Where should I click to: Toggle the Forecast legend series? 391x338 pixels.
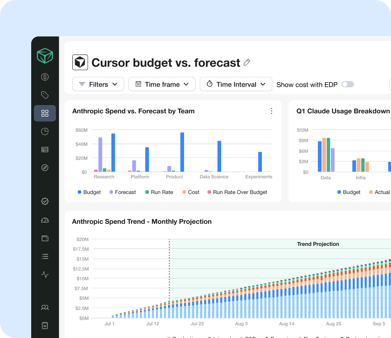[123, 192]
